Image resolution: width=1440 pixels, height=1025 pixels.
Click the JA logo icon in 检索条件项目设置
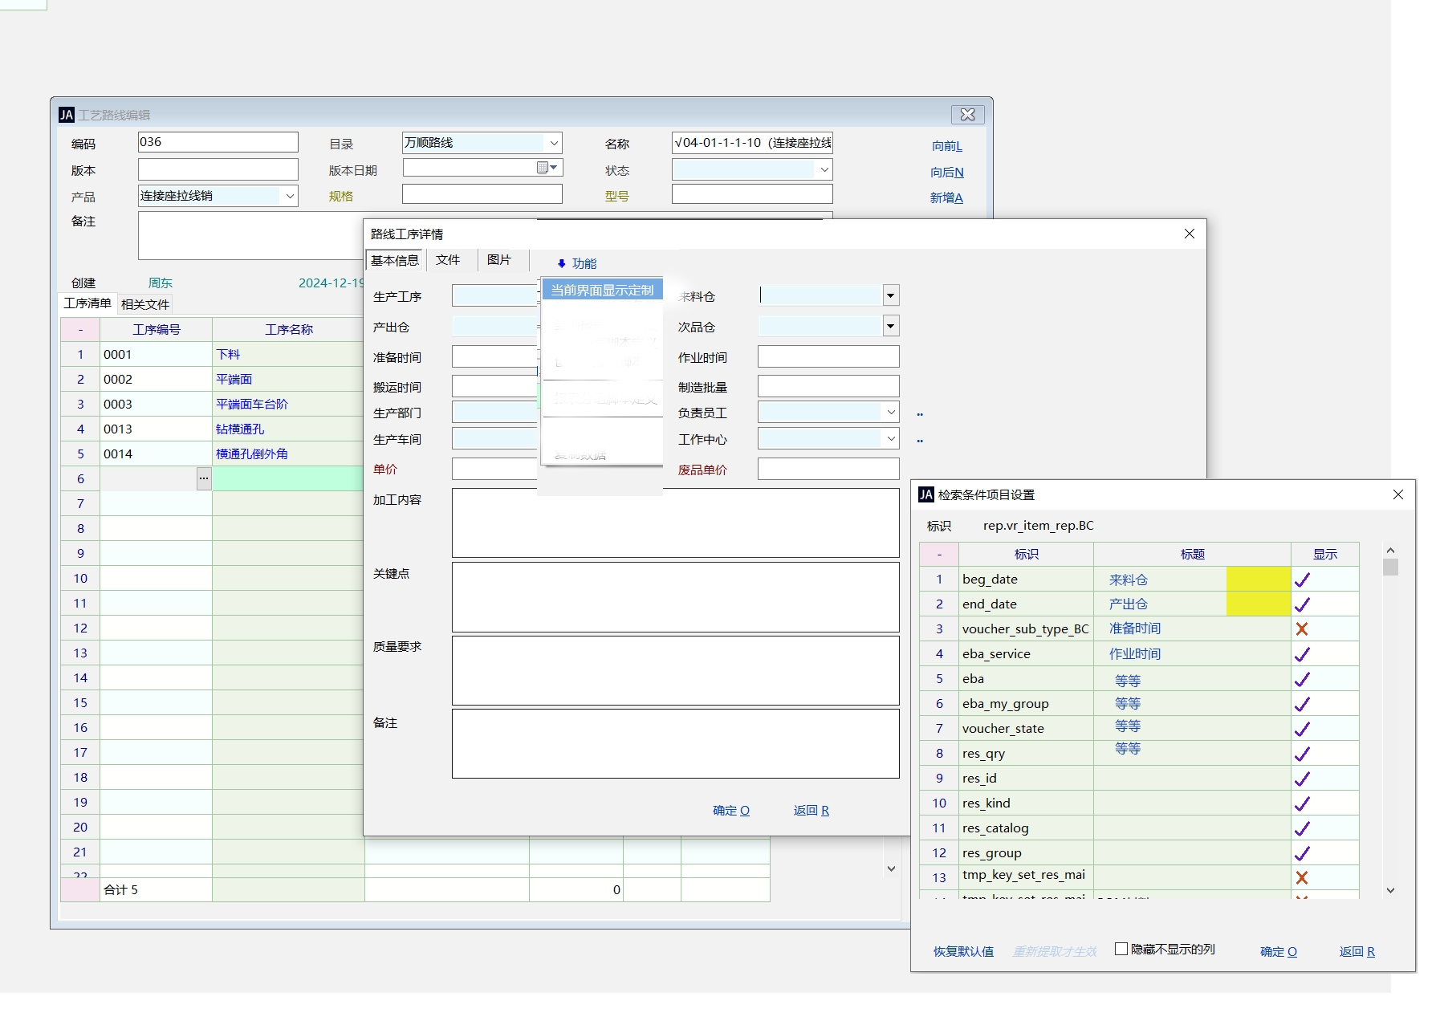(926, 494)
